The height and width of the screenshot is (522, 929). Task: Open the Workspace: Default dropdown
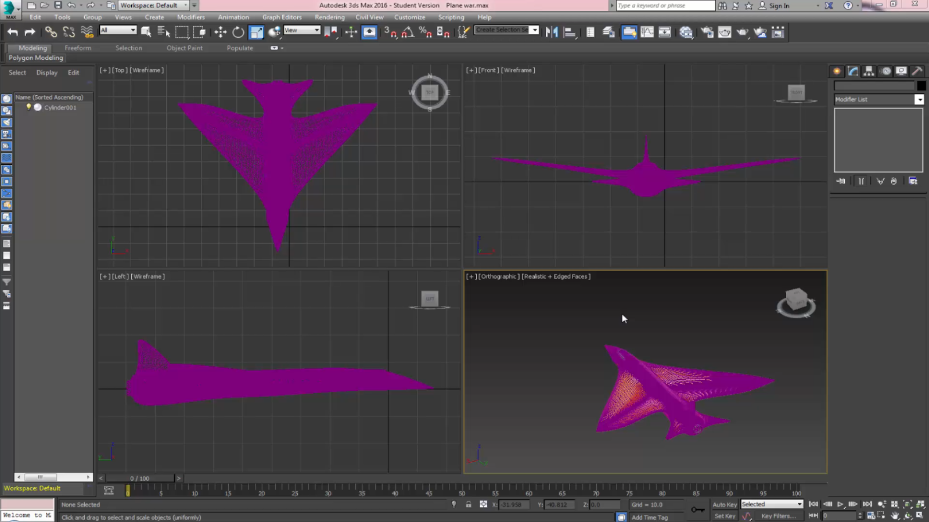(153, 5)
